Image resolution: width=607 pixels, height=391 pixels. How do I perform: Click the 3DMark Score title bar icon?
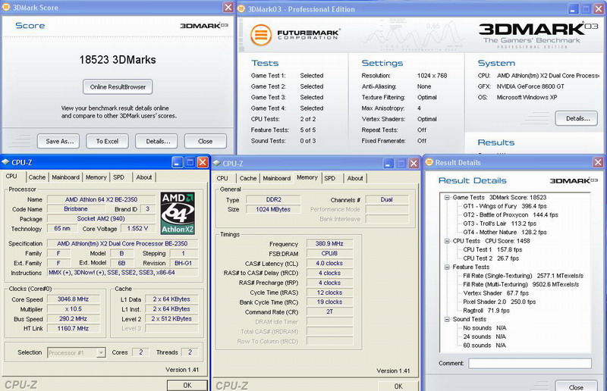(x=6, y=8)
